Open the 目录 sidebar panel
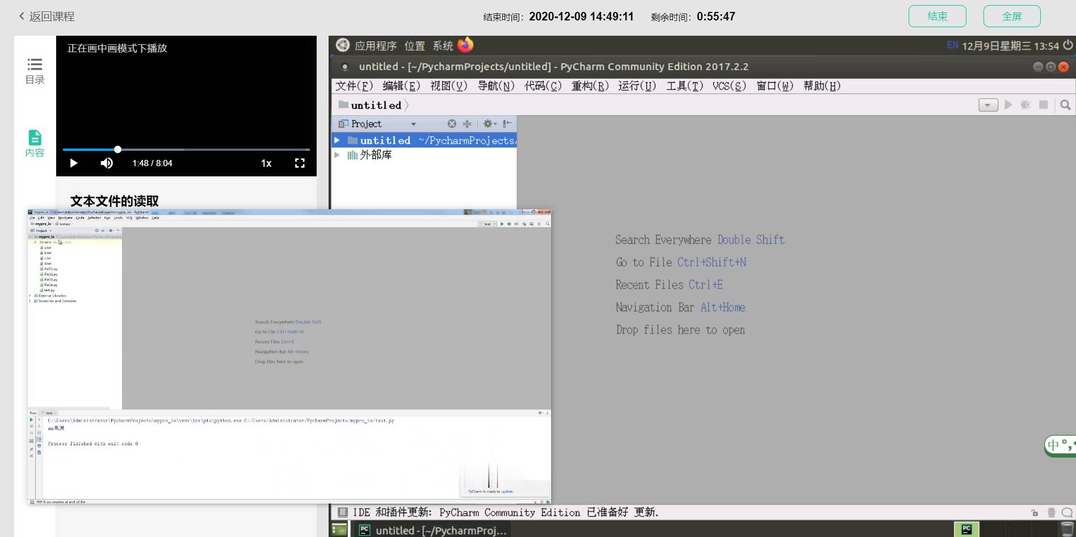 [x=35, y=71]
